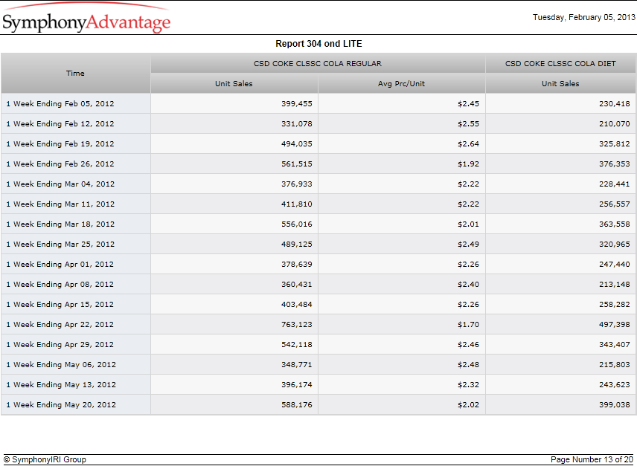Click the regular unit sales value 561,515
The image size is (637, 469).
[297, 164]
